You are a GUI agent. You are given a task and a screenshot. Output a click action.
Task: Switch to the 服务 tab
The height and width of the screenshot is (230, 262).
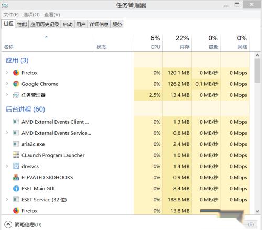coord(117,24)
